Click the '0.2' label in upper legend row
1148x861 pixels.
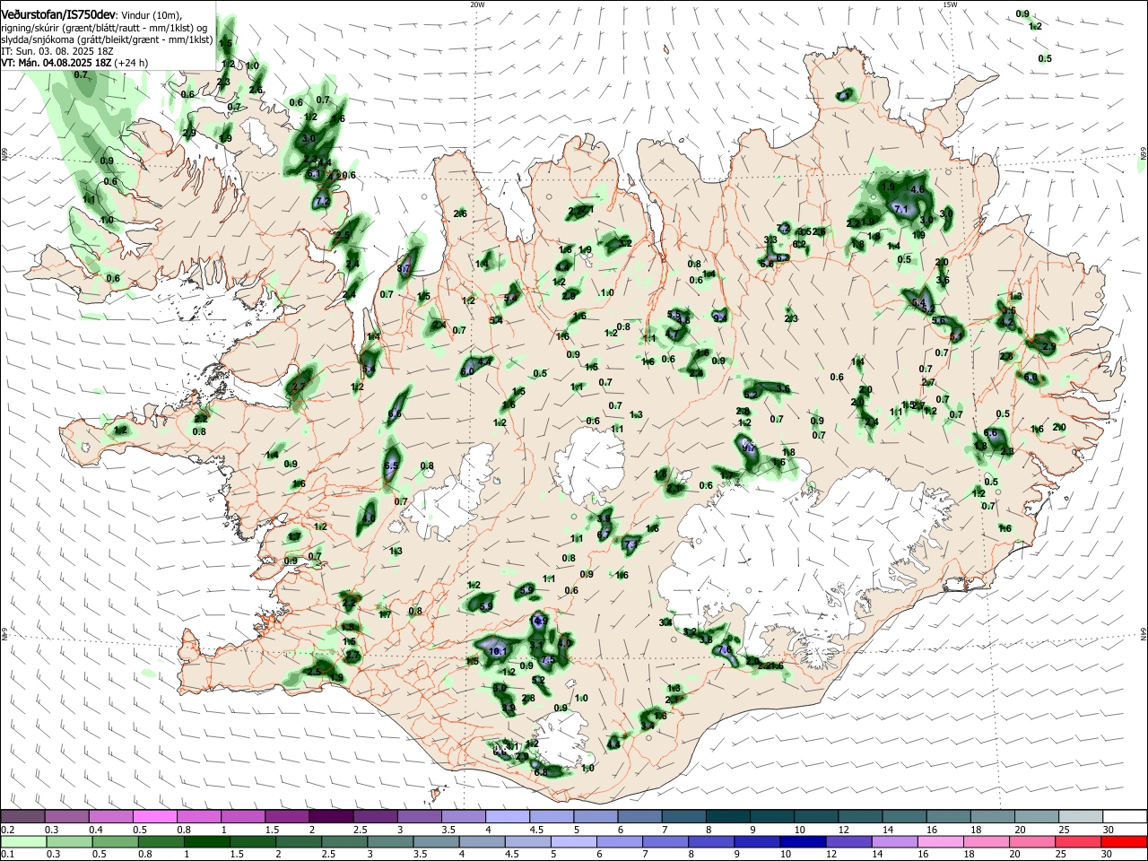(7, 830)
